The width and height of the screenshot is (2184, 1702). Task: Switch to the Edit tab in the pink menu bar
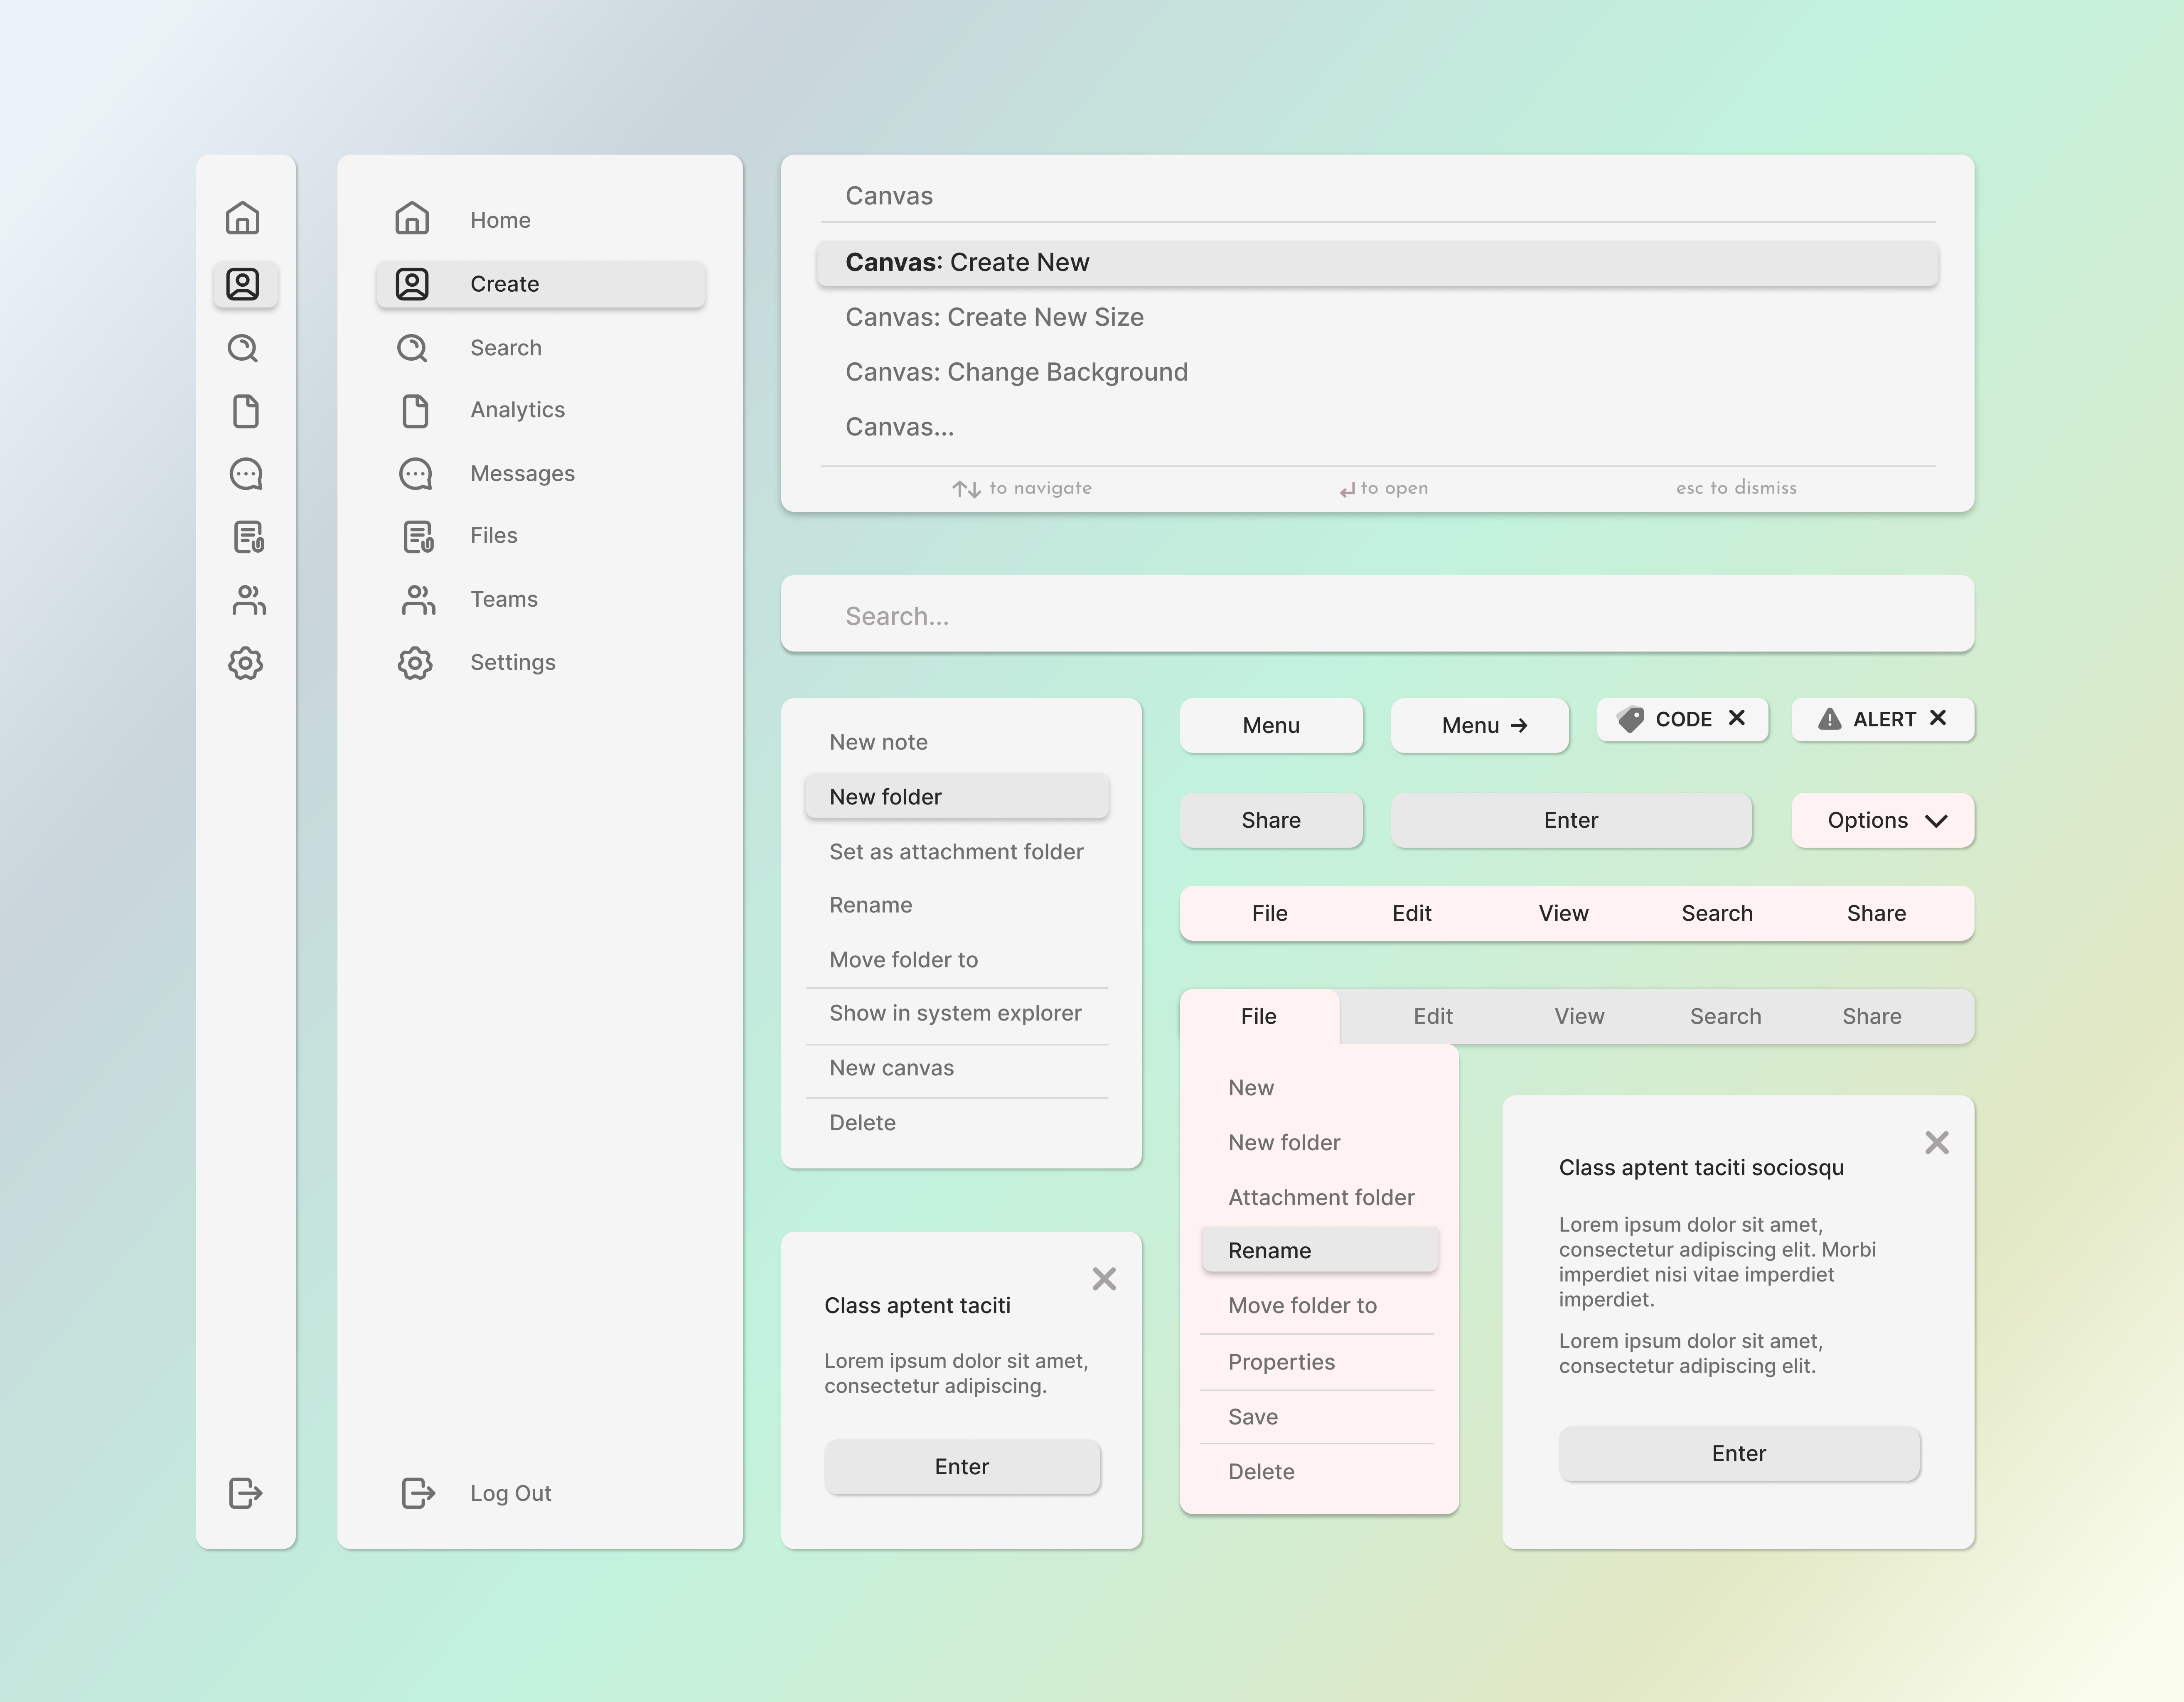point(1411,912)
